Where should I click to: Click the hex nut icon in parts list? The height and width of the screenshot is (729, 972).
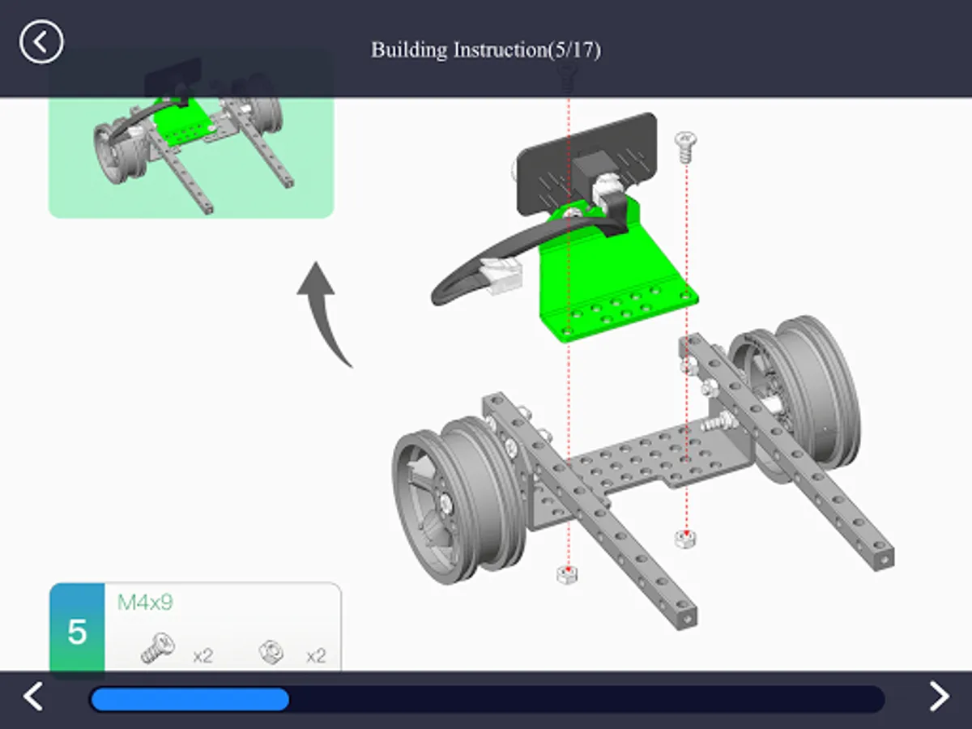click(271, 651)
